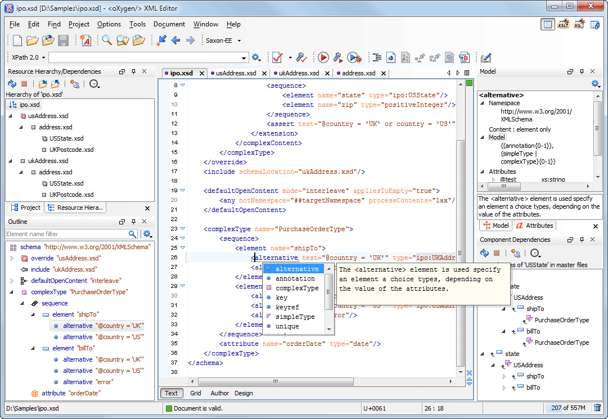Click the Format and indent icon
The height and width of the screenshot is (419, 608).
click(x=377, y=58)
